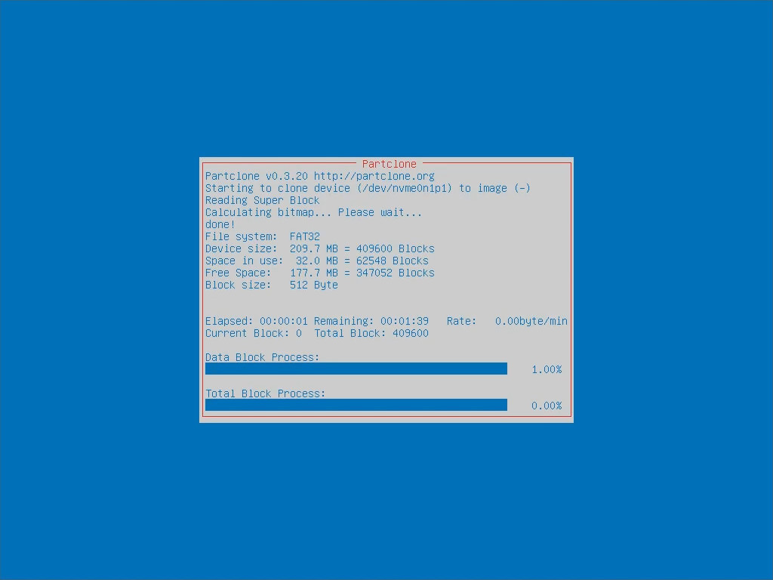The width and height of the screenshot is (773, 580).
Task: Select the FAT32 file system value
Action: tap(305, 236)
